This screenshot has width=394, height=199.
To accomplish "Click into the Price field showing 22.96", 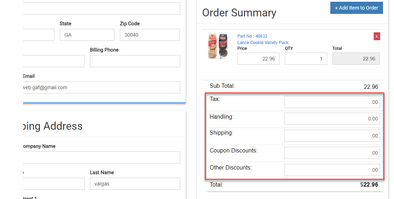I will point(258,59).
